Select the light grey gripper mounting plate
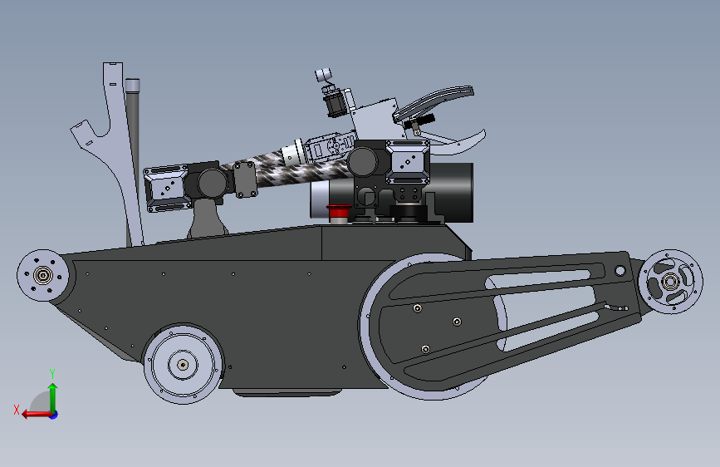Screen dimensions: 720x467 376,120
